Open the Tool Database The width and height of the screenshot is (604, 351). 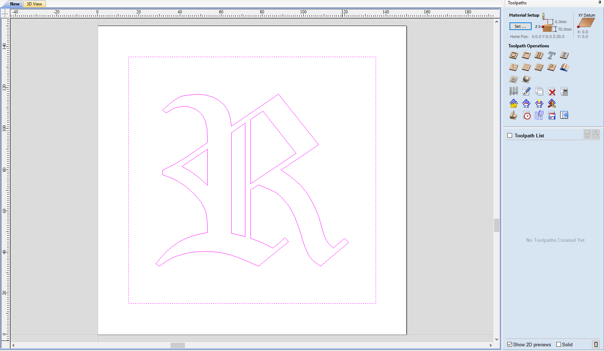pos(513,91)
